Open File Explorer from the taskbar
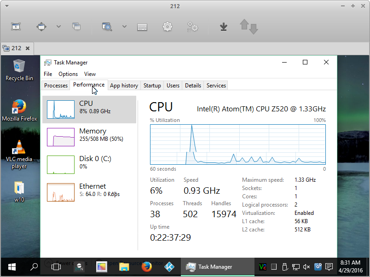This screenshot has height=277, width=370. (x=124, y=267)
